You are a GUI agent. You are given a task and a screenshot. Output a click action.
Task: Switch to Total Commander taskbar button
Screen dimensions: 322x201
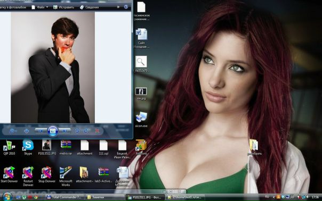coord(65,197)
